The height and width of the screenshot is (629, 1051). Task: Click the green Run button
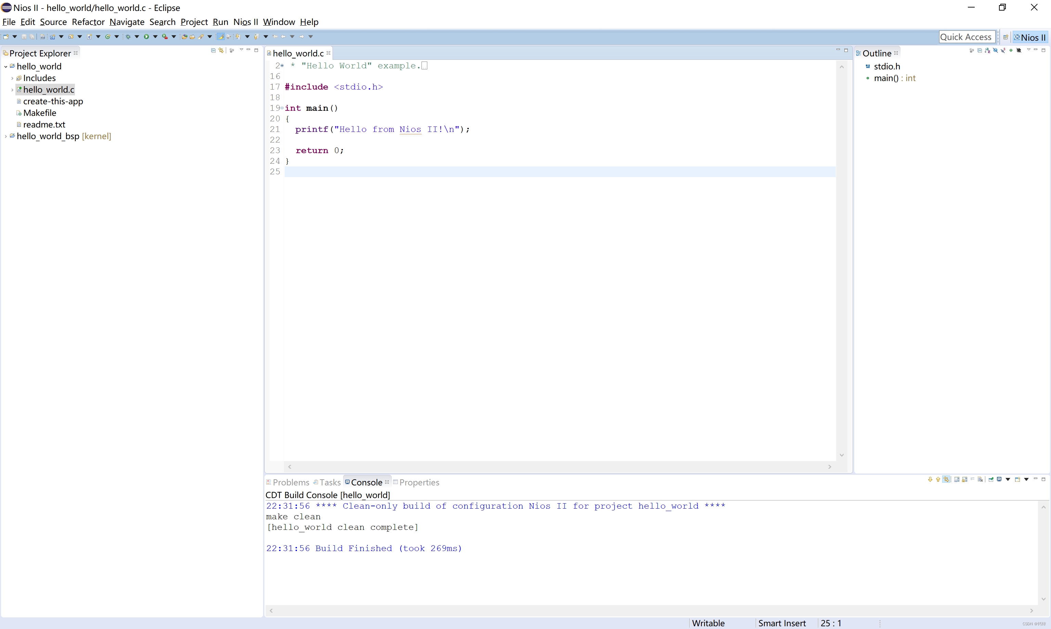coord(146,37)
